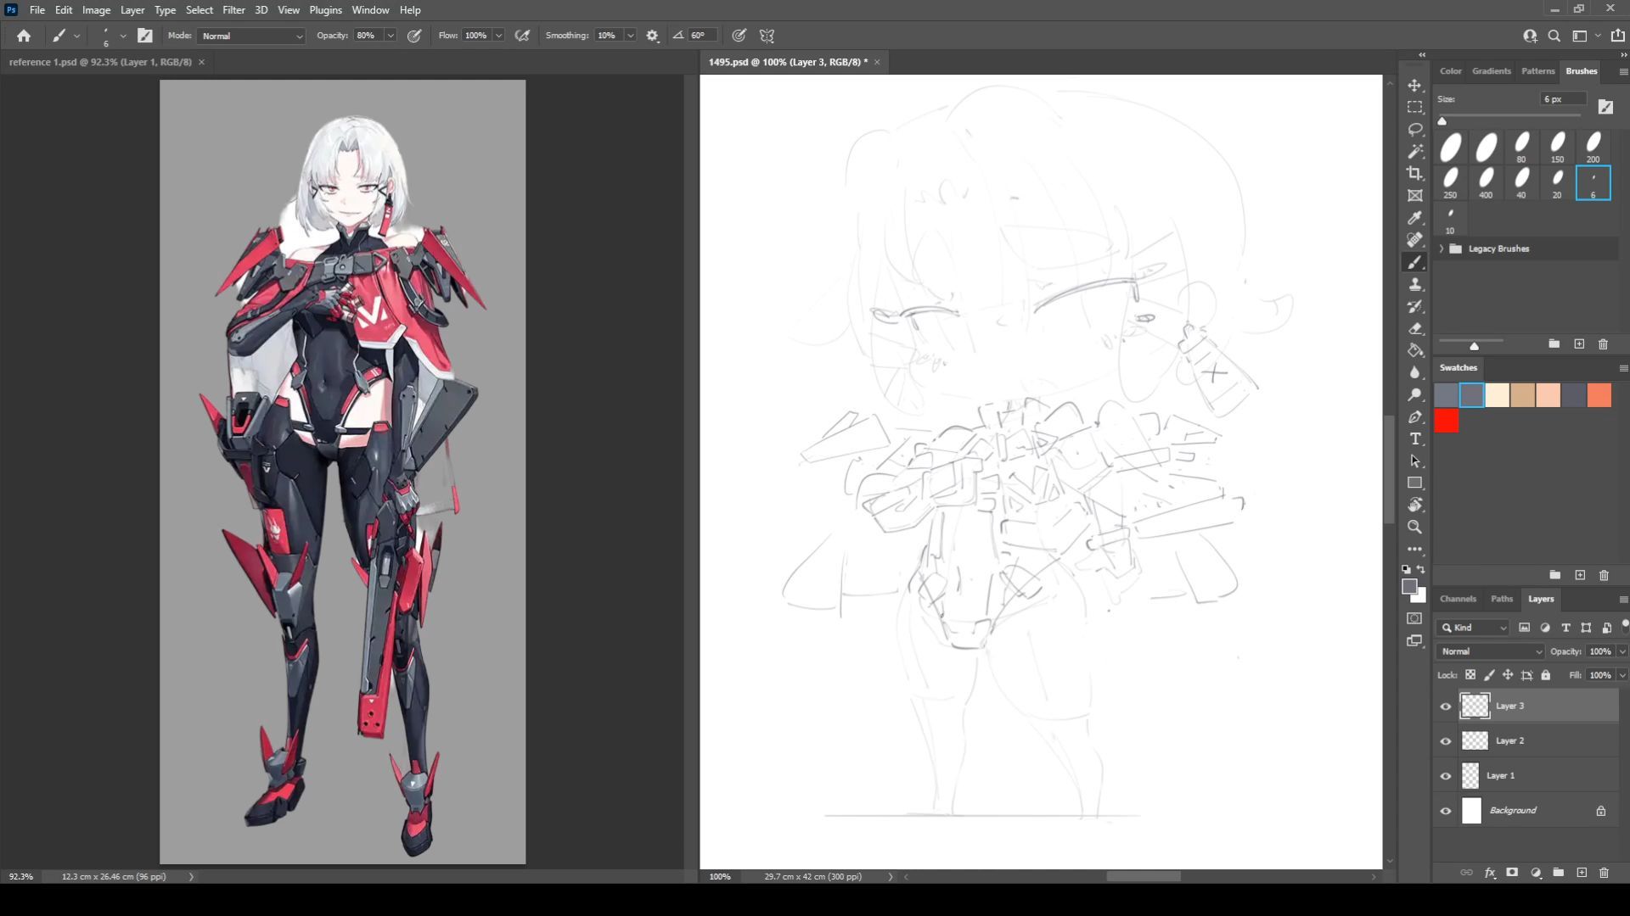Select the Move tool
This screenshot has height=916, width=1630.
click(1414, 86)
